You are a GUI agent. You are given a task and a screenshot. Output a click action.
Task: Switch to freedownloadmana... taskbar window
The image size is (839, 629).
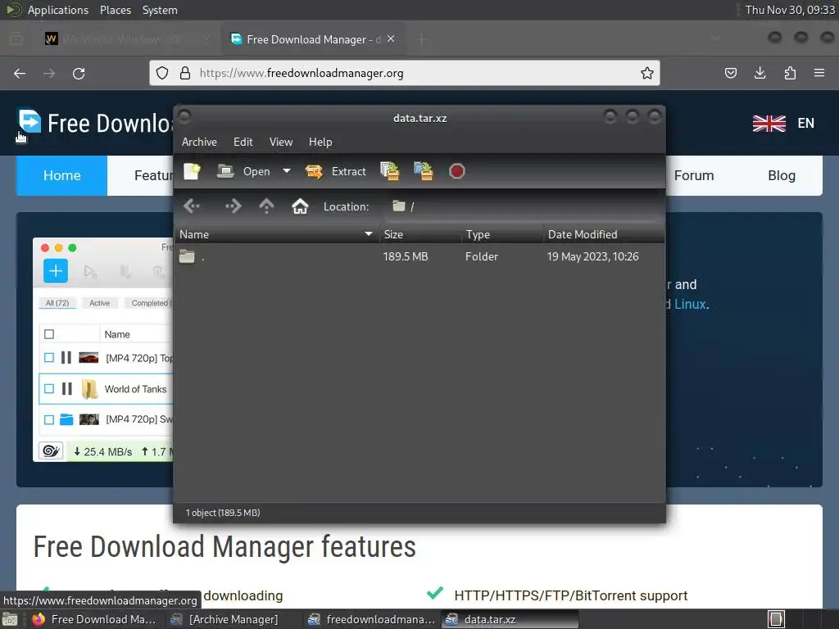coord(373,619)
